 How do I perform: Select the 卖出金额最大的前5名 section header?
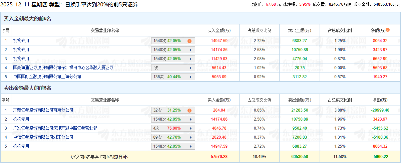click(27, 88)
